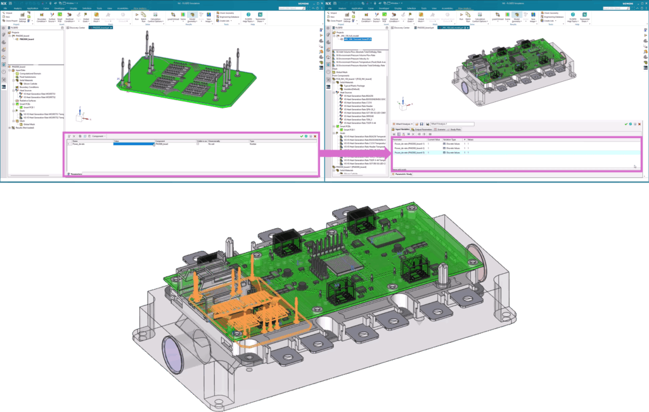Screen dimensions: 649x412
Task: Open the Curve menu in the right NX window
Action: pyautogui.click(x=370, y=8)
